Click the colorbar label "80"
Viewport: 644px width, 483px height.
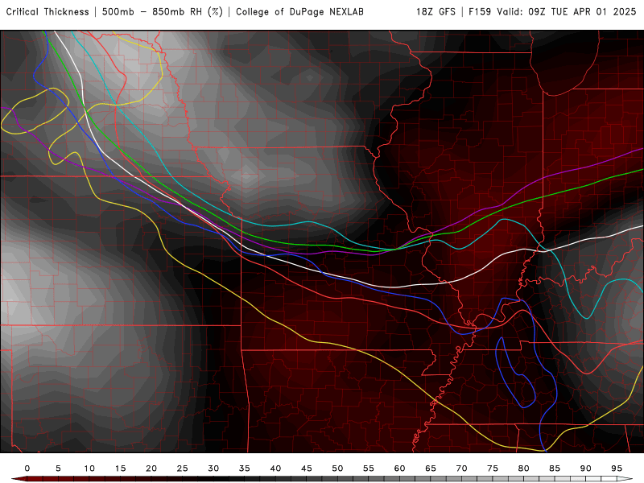524,469
